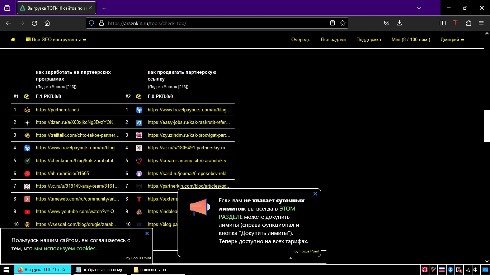Click the hh.ru red favicon
This screenshot has height=275, width=490.
27,174
